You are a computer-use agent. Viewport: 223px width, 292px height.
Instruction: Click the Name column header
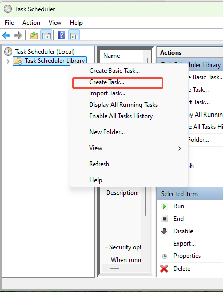111,56
